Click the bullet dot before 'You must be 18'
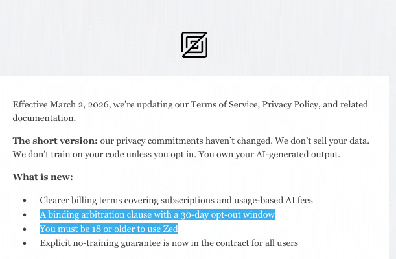The width and height of the screenshot is (396, 259). tap(25, 229)
